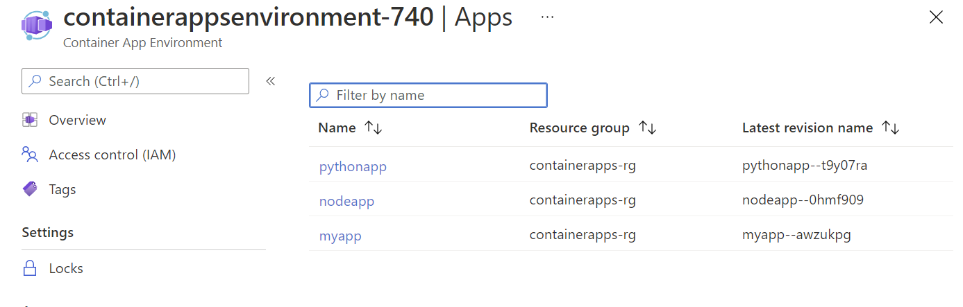Open the Tags menu item
Image resolution: width=963 pixels, height=307 pixels.
62,189
